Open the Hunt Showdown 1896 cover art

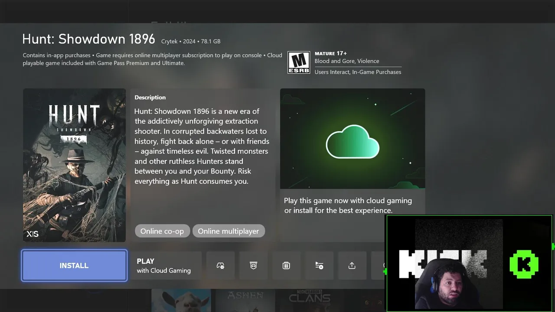coord(74,165)
